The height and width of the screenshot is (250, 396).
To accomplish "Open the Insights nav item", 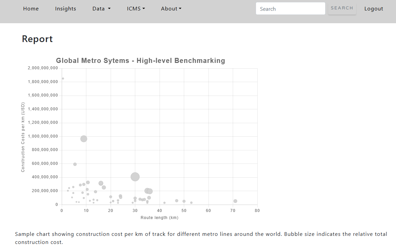I will [65, 9].
